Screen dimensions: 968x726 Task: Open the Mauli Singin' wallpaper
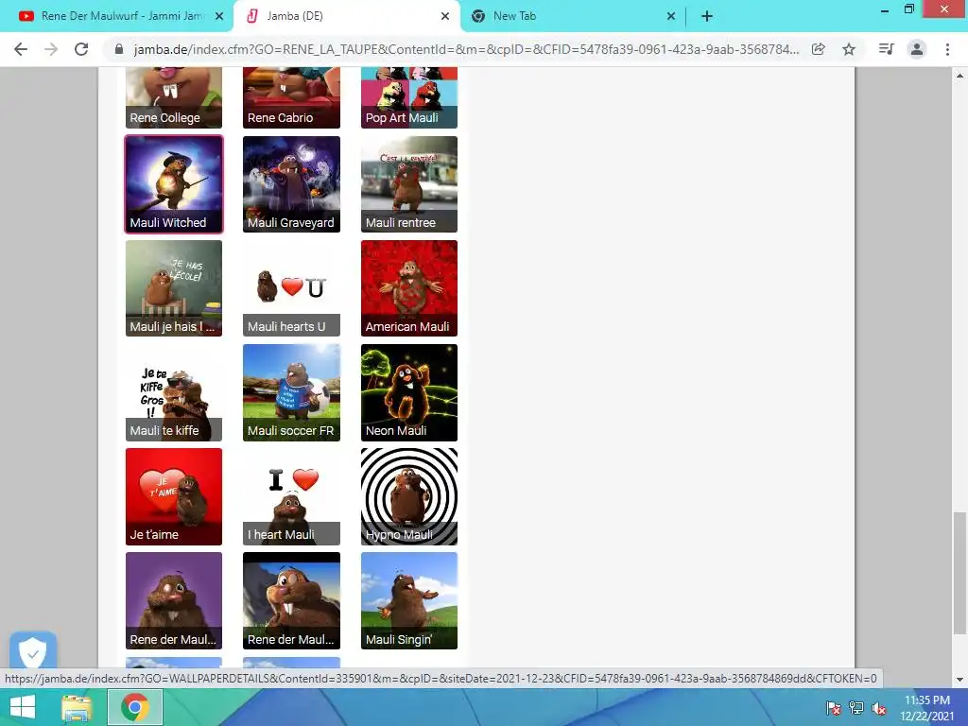tap(409, 600)
